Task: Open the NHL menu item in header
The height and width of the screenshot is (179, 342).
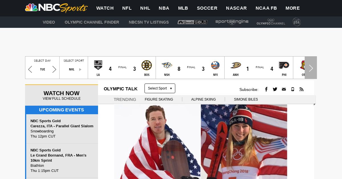Action: [145, 8]
